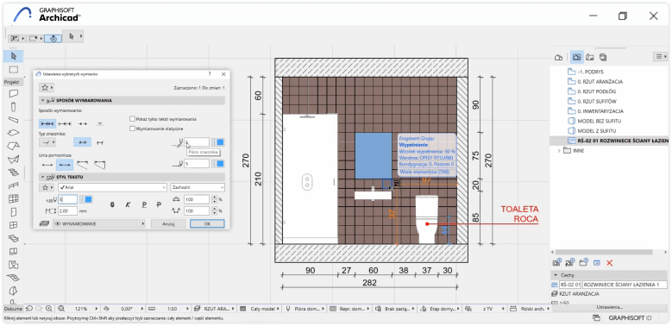Click the zoom in magnifier icon

pyautogui.click(x=49, y=309)
